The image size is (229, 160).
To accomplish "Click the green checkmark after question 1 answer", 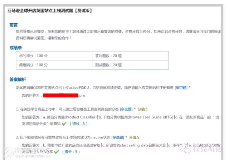I will tap(64, 124).
